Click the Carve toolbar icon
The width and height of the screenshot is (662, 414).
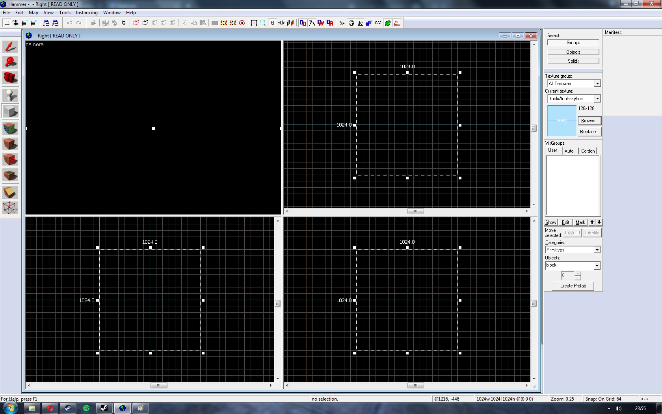93,23
